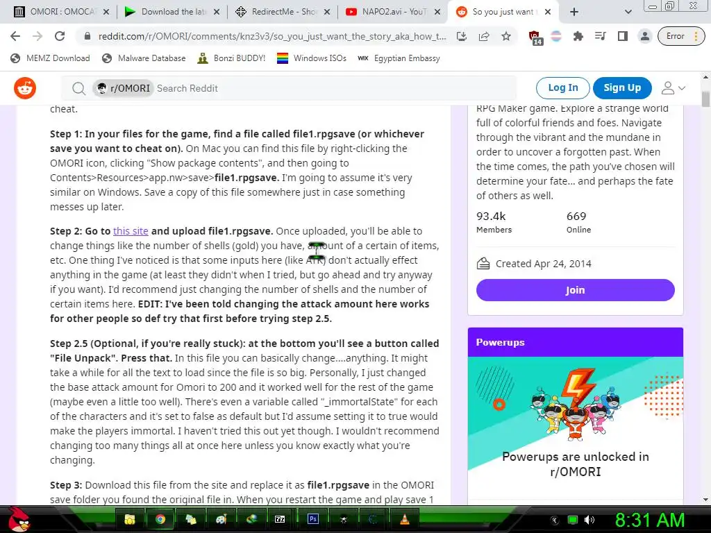Open the Malware Database bookmark
The image size is (711, 533).
coord(144,58)
